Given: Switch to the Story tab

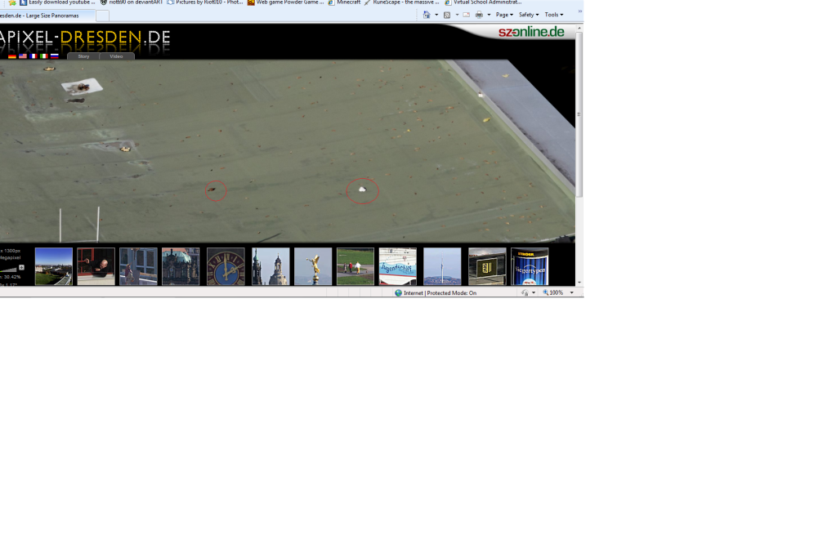Looking at the screenshot, I should [83, 56].
